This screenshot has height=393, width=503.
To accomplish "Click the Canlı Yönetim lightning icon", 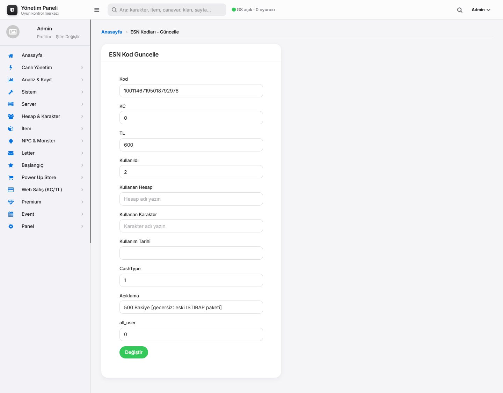I will (x=11, y=68).
